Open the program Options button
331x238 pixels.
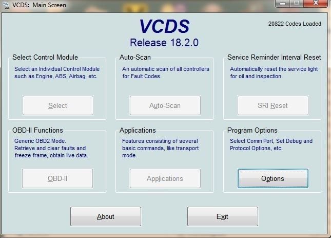point(272,178)
